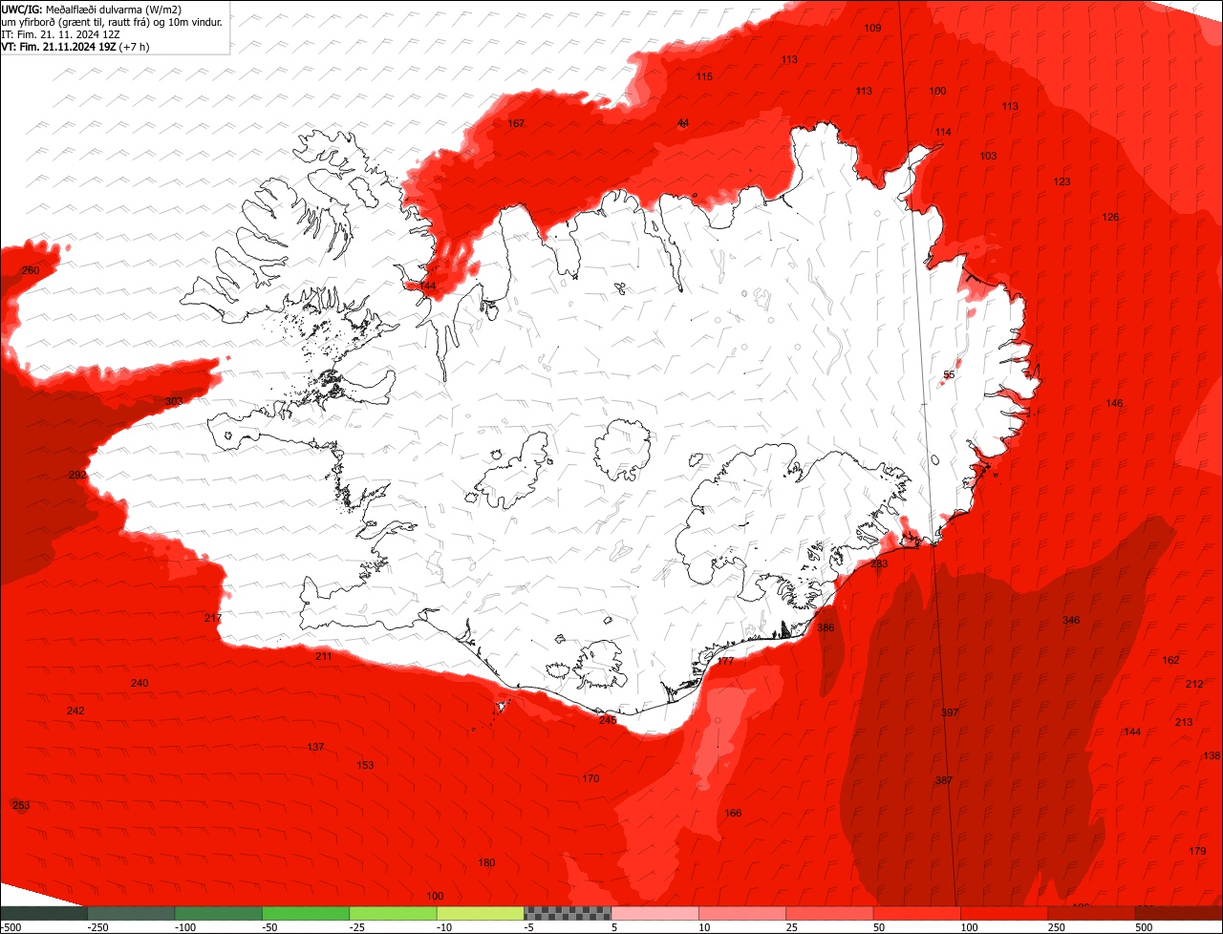The image size is (1223, 934).
Task: Click the map value 260 at the far west edge
Action: pos(31,270)
